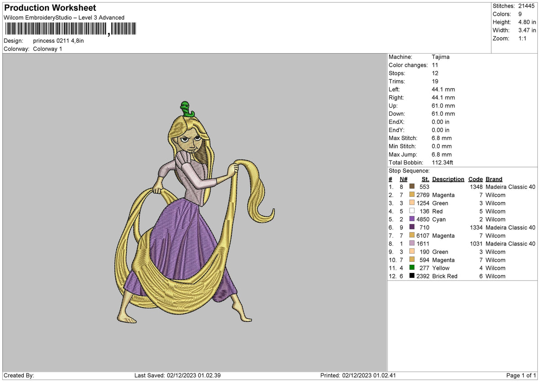Click the Cyan description in stop 5

tap(439, 219)
